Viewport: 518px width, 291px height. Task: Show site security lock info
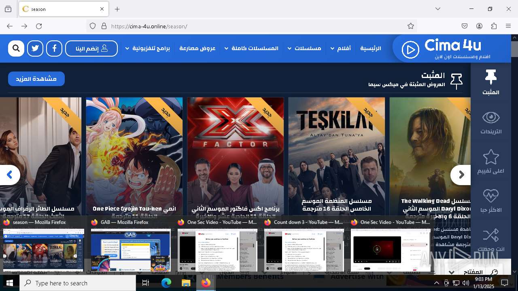(x=104, y=26)
